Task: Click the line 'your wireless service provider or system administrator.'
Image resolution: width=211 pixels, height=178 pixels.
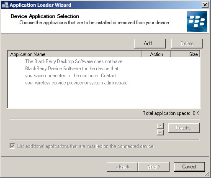Action: coord(77,83)
